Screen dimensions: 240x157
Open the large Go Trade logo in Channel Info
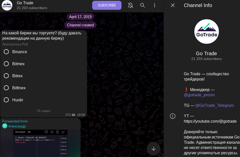pyautogui.click(x=206, y=32)
